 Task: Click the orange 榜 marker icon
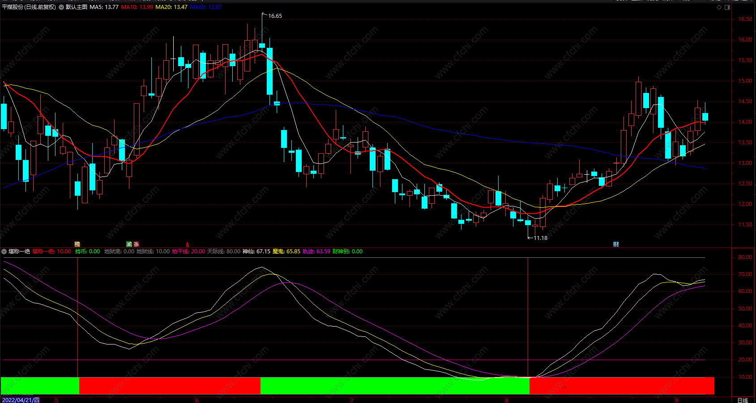pos(77,244)
